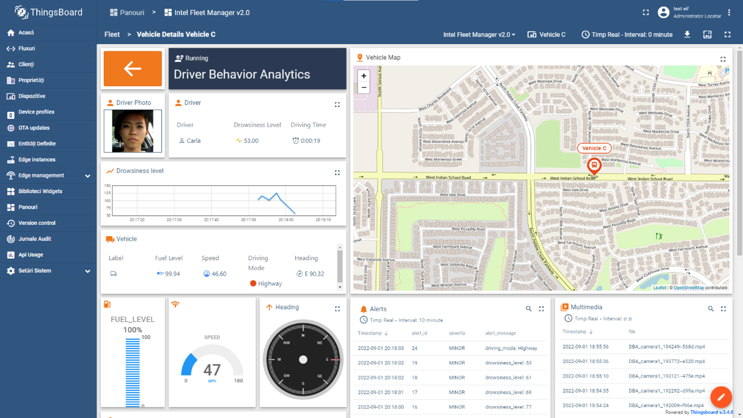Select file DBA_camera1_194249--568d.mp4
This screenshot has height=418, width=743.
(667, 347)
